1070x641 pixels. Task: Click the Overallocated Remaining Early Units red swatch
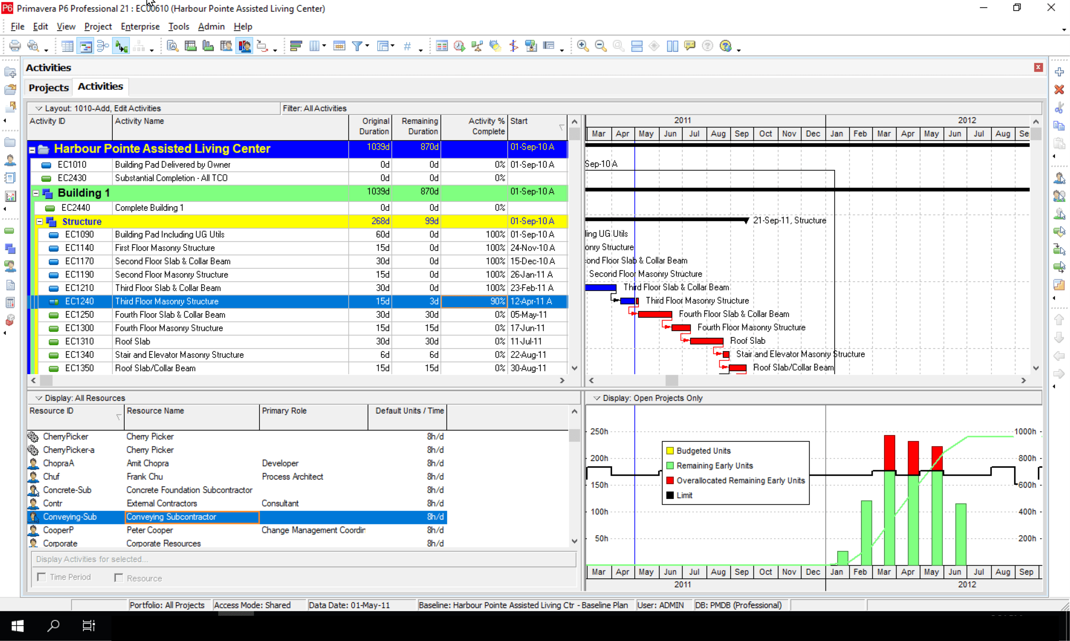click(670, 481)
